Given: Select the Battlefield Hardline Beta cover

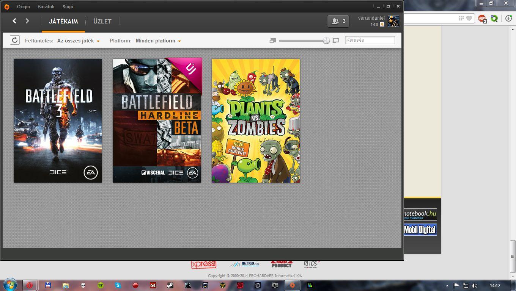Looking at the screenshot, I should 157,121.
